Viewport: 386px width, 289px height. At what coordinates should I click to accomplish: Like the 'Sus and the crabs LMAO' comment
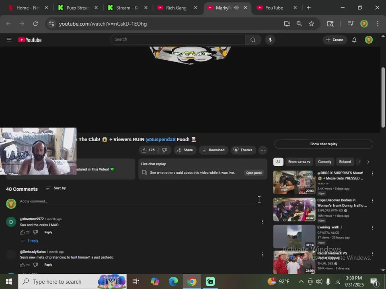tap(22, 232)
